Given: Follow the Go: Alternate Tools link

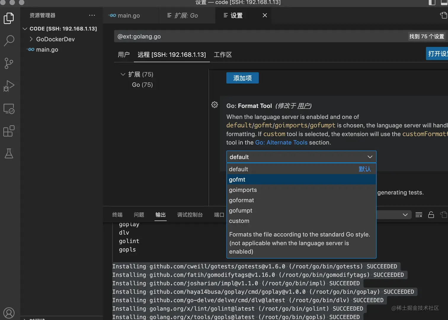Looking at the screenshot, I should [x=281, y=142].
